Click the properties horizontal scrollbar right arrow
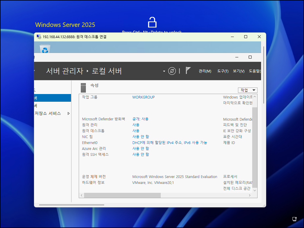Viewport: 304px width, 228px height. (250, 195)
